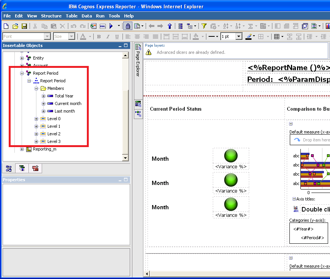This screenshot has height=279, width=330.
Task: Open the Run options dropdown arrow
Action: tap(119, 26)
